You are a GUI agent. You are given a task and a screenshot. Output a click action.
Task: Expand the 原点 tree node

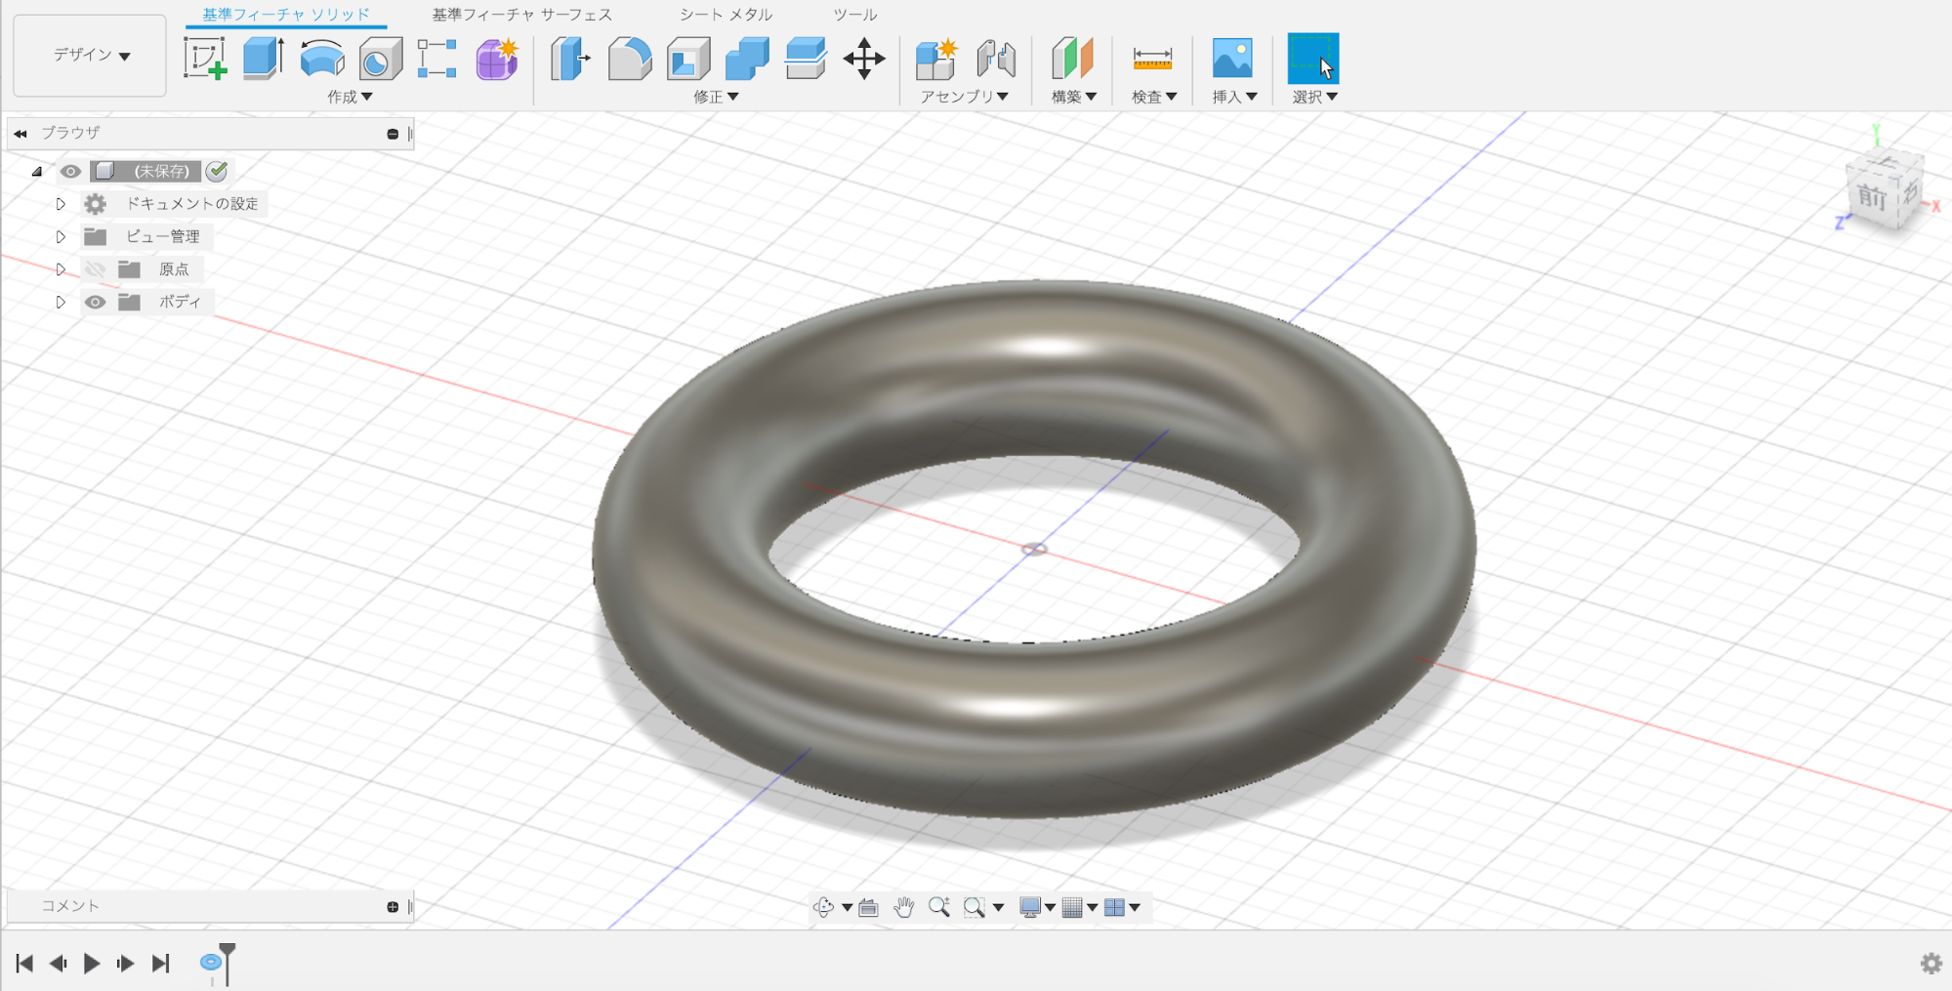61,269
